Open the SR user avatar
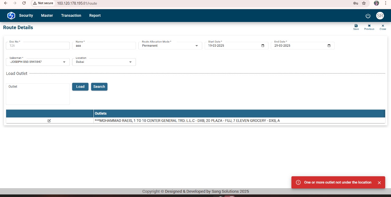 click(380, 16)
